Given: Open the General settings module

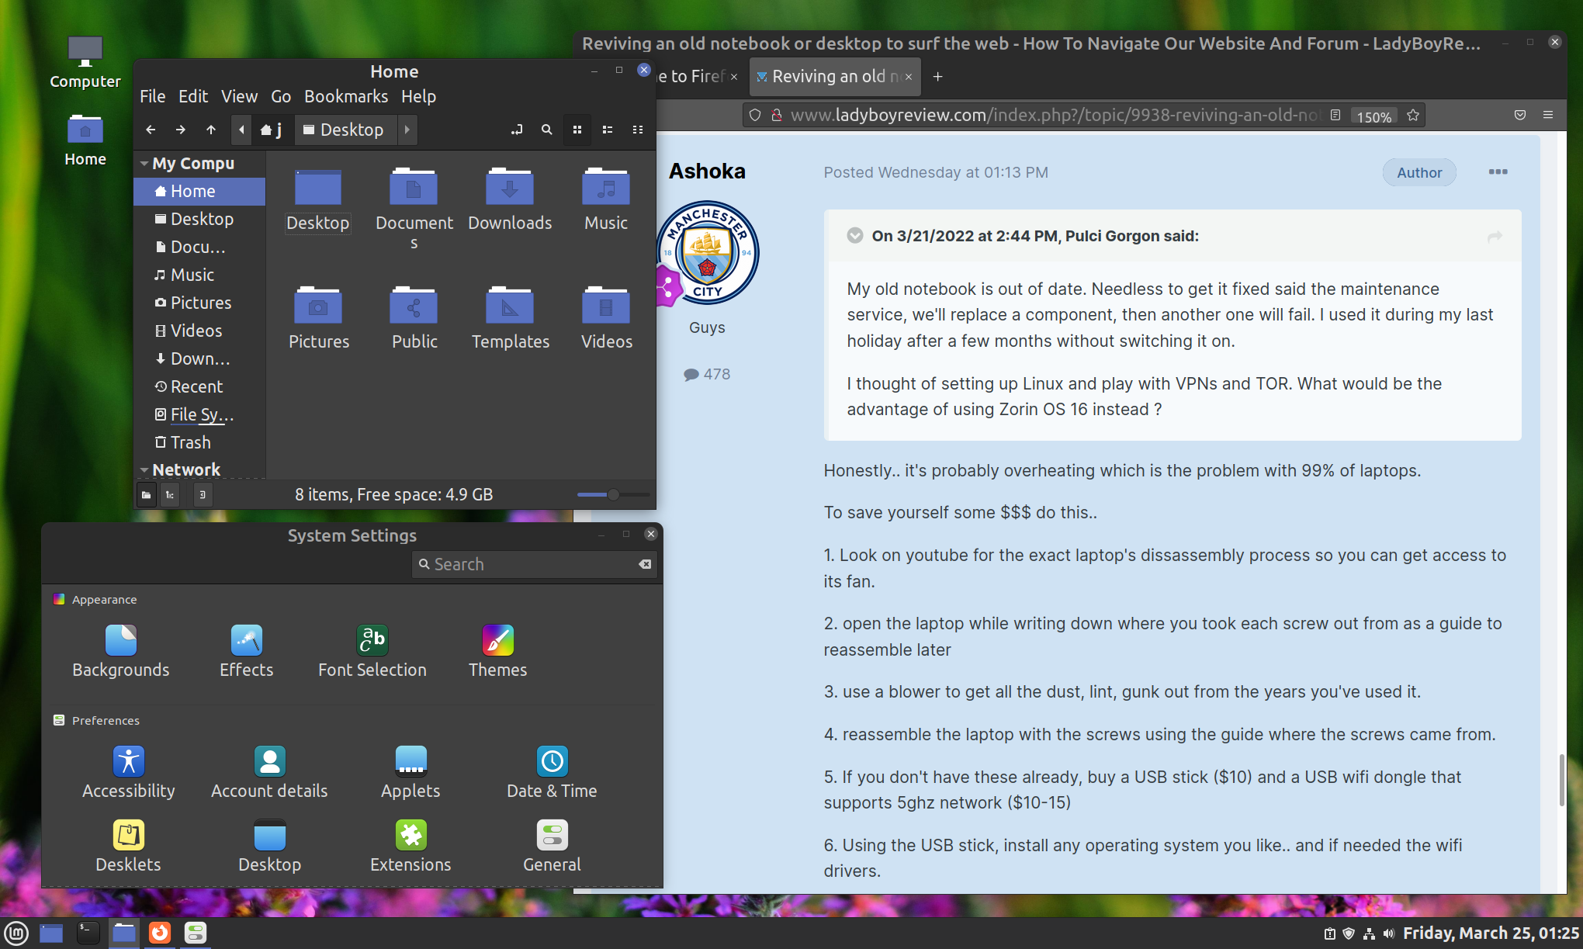Looking at the screenshot, I should [x=552, y=847].
